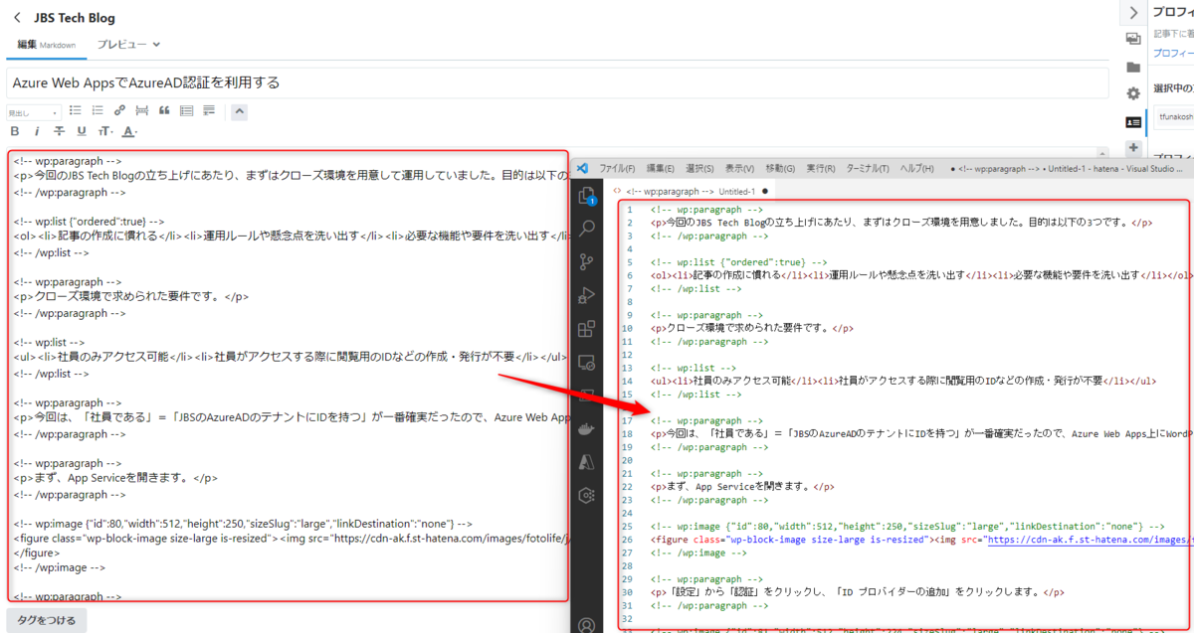
Task: Open the VS Code Accounts icon
Action: point(587,625)
